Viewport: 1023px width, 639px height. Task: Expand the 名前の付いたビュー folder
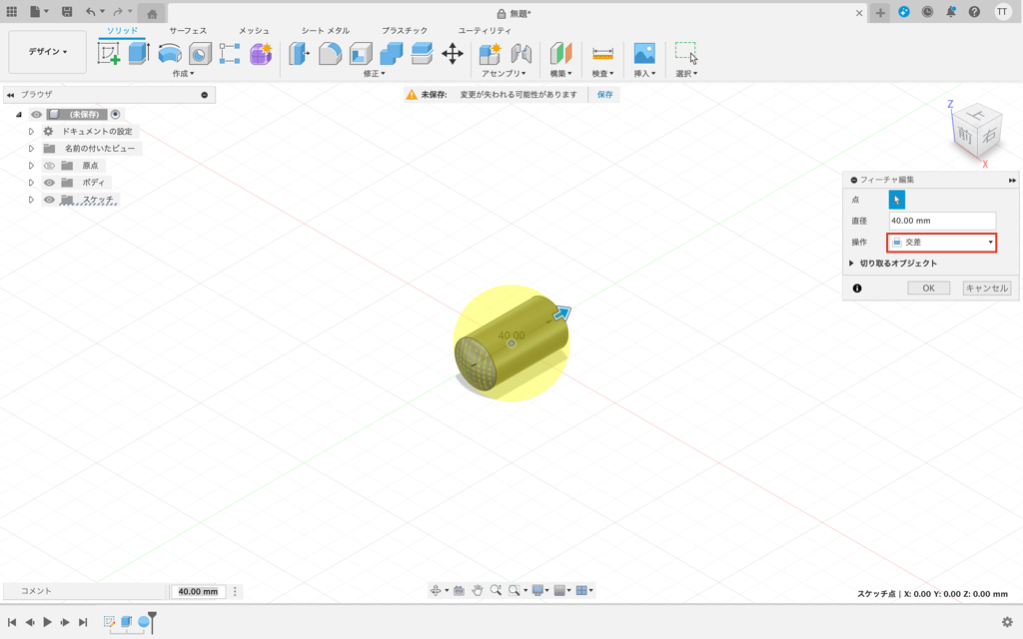31,149
